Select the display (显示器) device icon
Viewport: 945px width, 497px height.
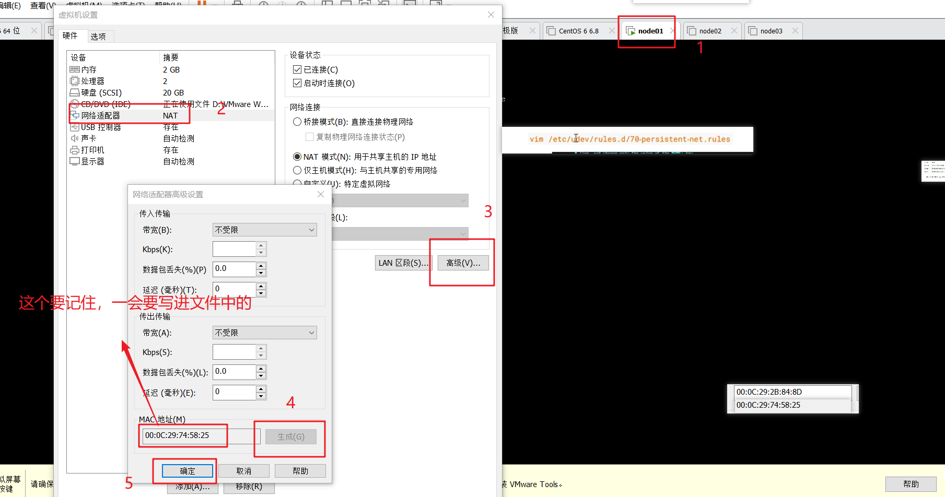click(75, 161)
